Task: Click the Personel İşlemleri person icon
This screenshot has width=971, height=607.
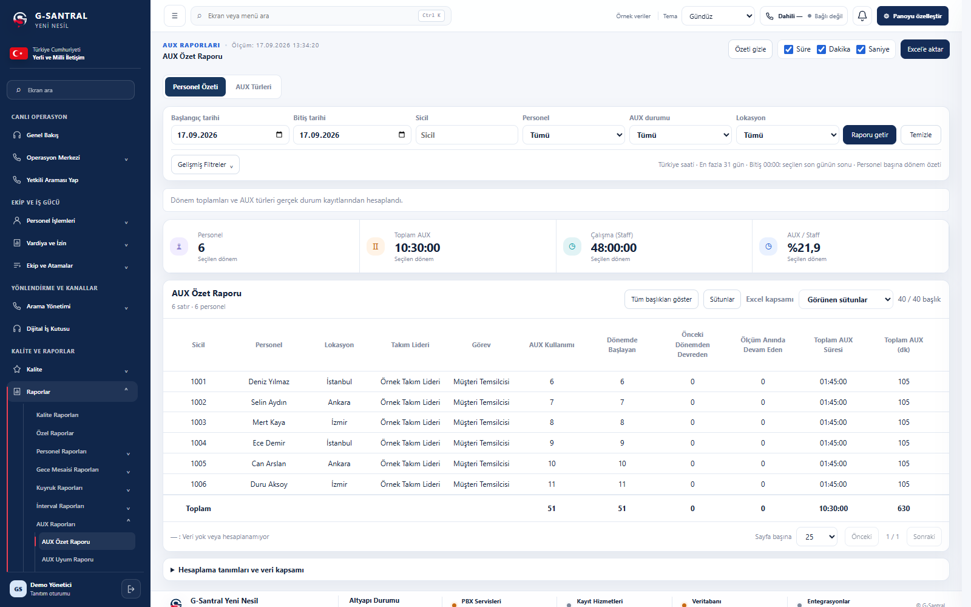Action: (17, 220)
